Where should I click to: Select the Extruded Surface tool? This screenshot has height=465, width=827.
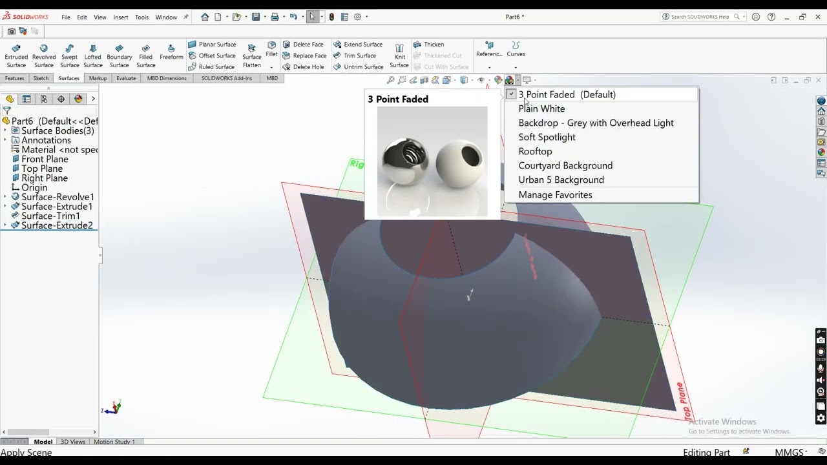tap(16, 56)
